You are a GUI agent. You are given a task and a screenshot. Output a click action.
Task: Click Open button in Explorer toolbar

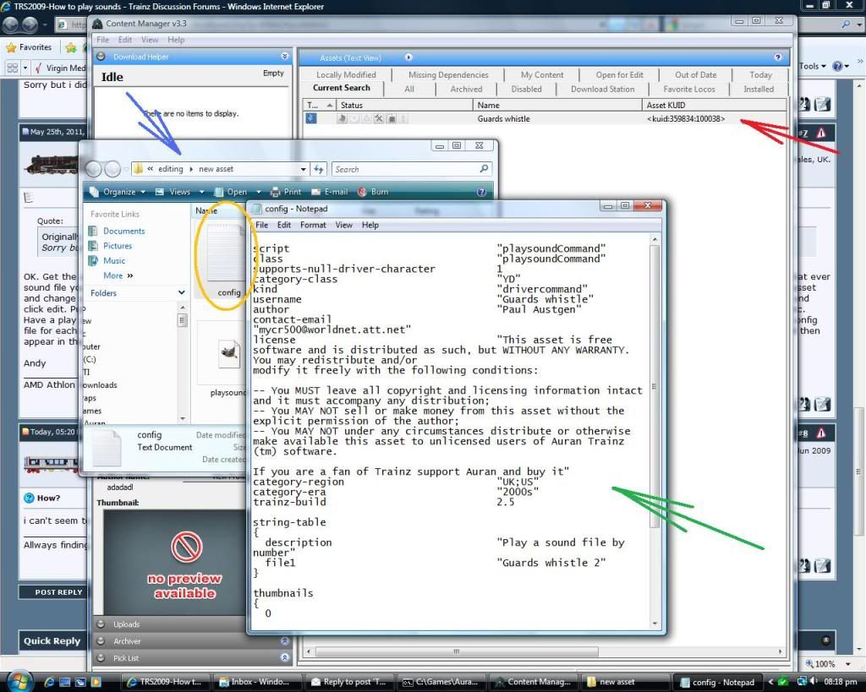pyautogui.click(x=231, y=192)
